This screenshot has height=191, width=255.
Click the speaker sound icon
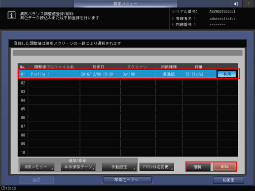[236, 3]
